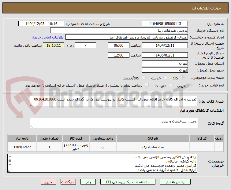This screenshot has height=190, width=231.
Task: Click the کد کالا column header
Action: click(x=202, y=138)
